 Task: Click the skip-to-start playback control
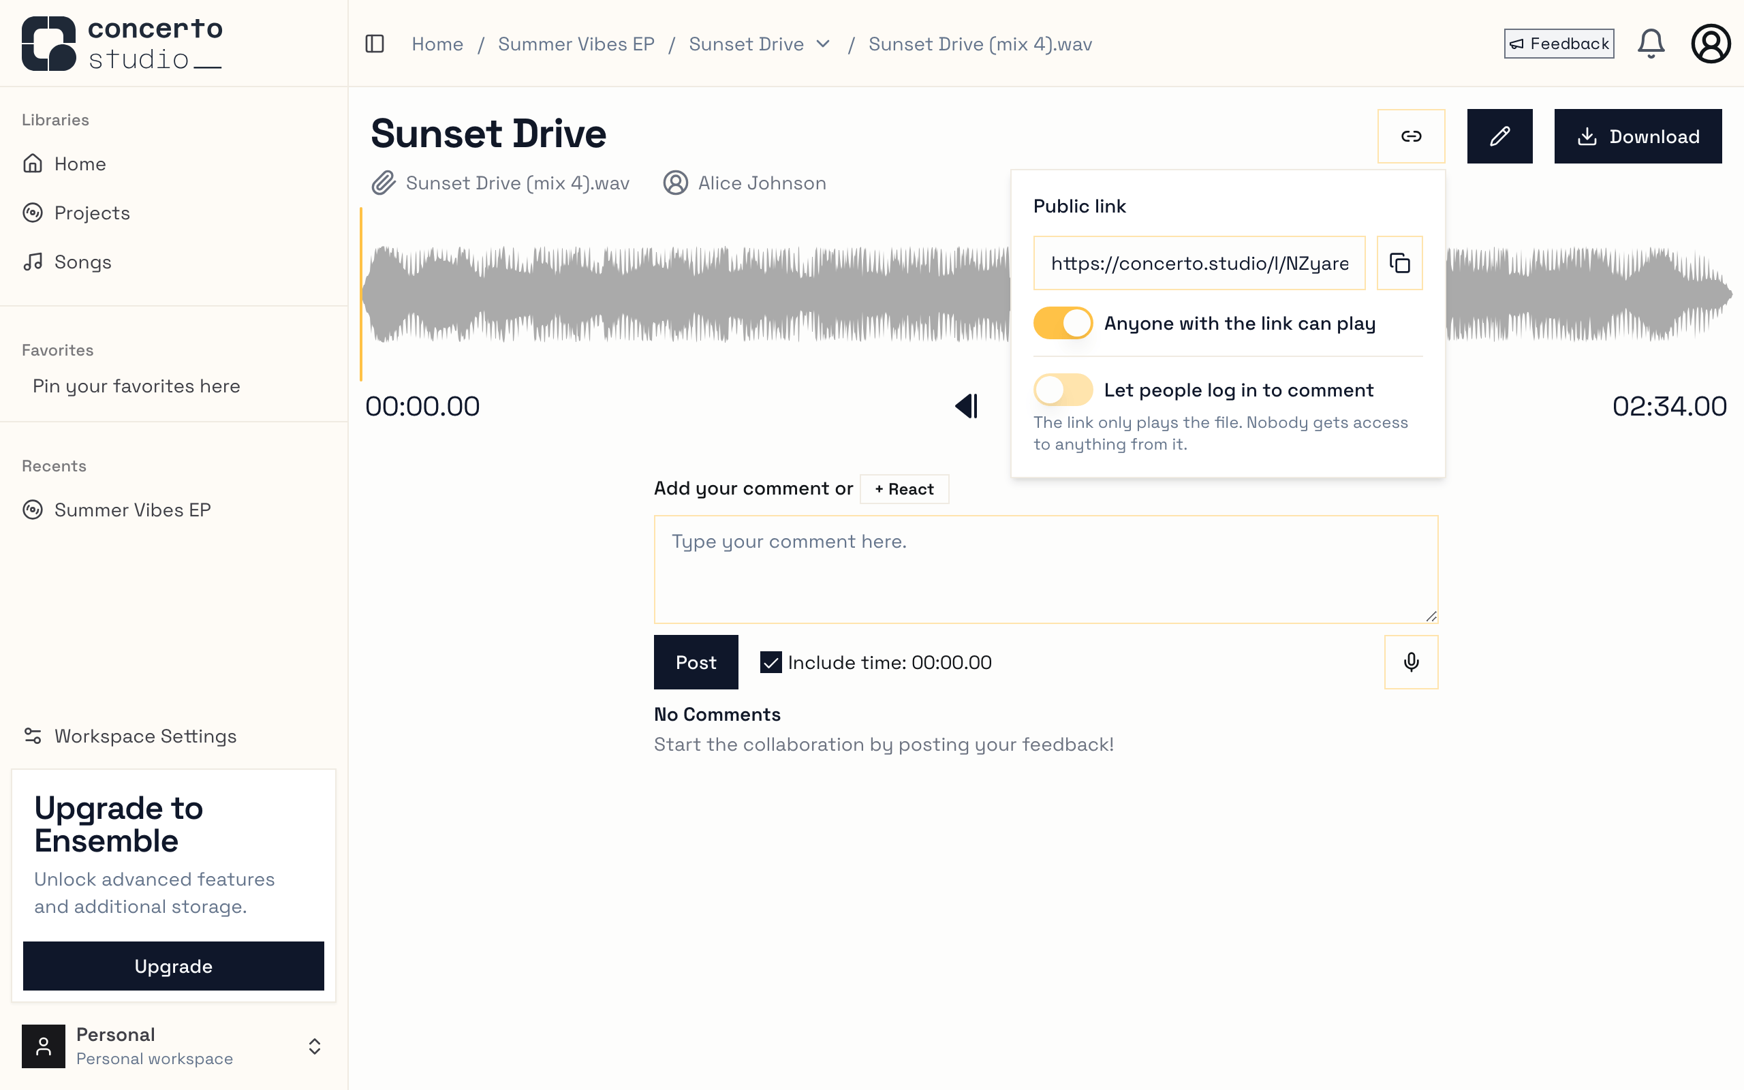tap(967, 406)
